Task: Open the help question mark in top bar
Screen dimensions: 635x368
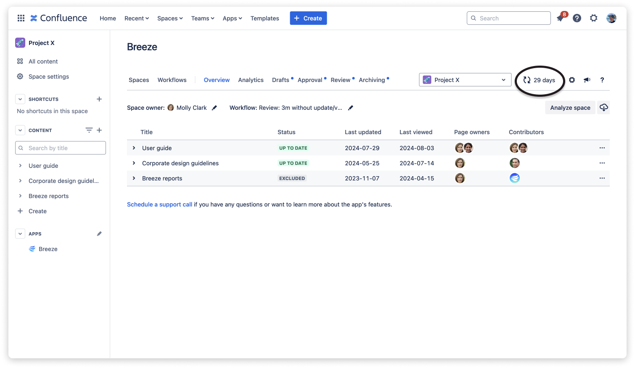Action: (577, 18)
